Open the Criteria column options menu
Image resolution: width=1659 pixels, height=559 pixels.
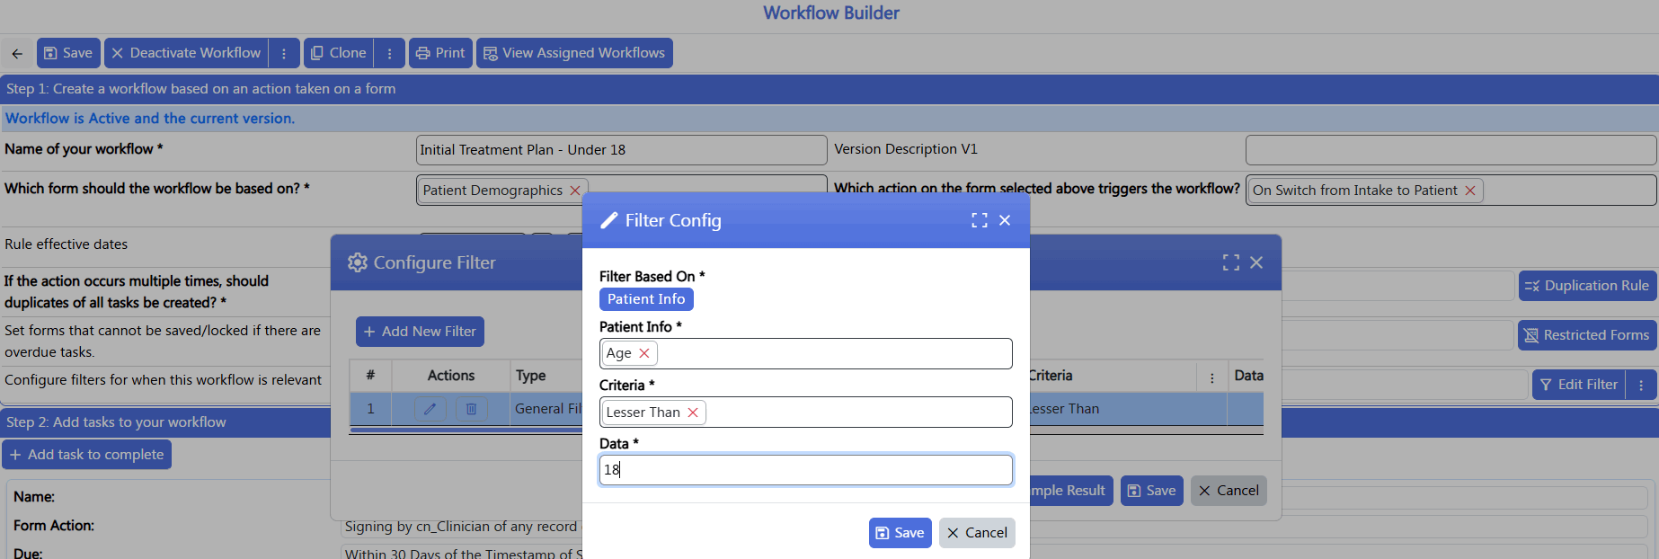click(1212, 377)
